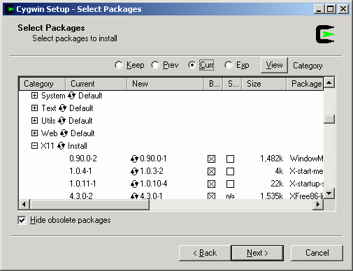Click current version 1.0.4-1
Viewport: 353px width, 271px height.
(x=80, y=171)
